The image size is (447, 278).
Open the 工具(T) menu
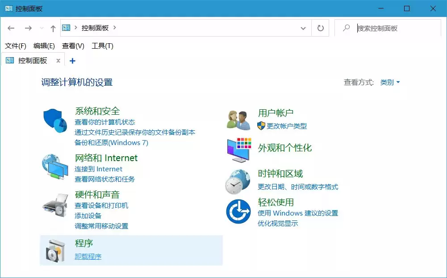pyautogui.click(x=102, y=46)
